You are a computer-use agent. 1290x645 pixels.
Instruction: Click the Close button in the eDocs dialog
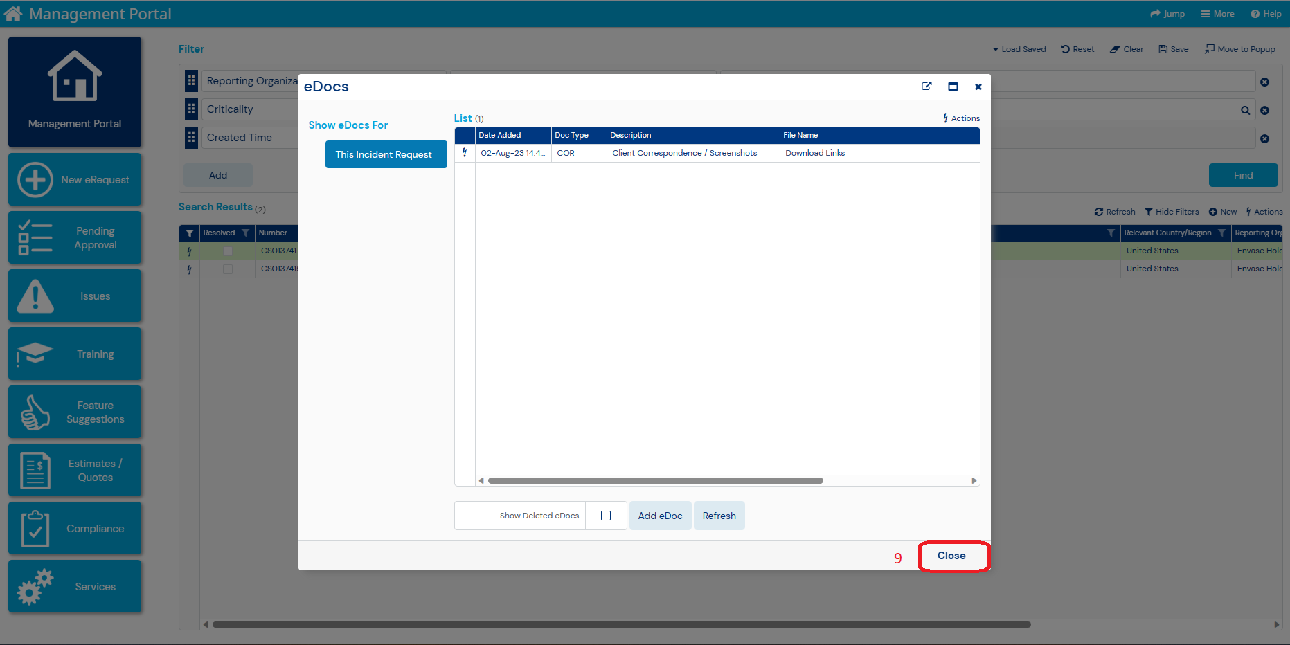[x=953, y=556]
